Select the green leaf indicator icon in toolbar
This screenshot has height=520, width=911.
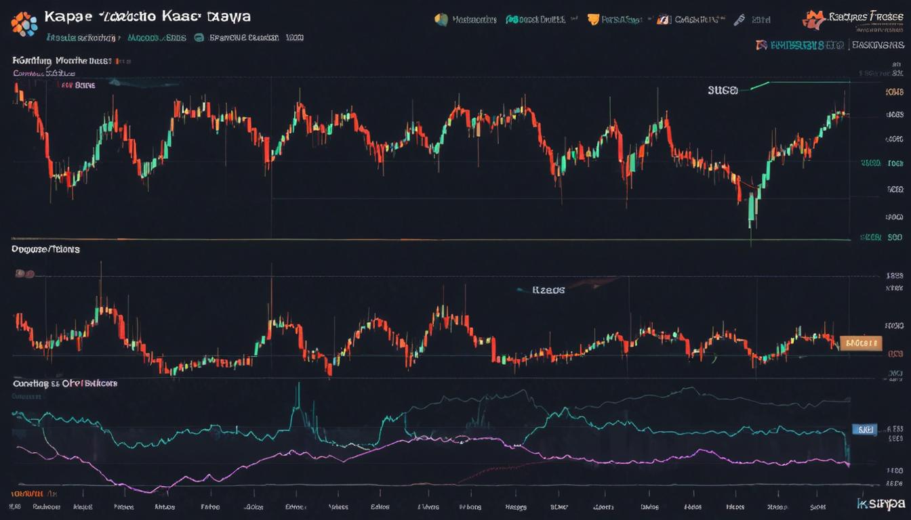pyautogui.click(x=442, y=19)
